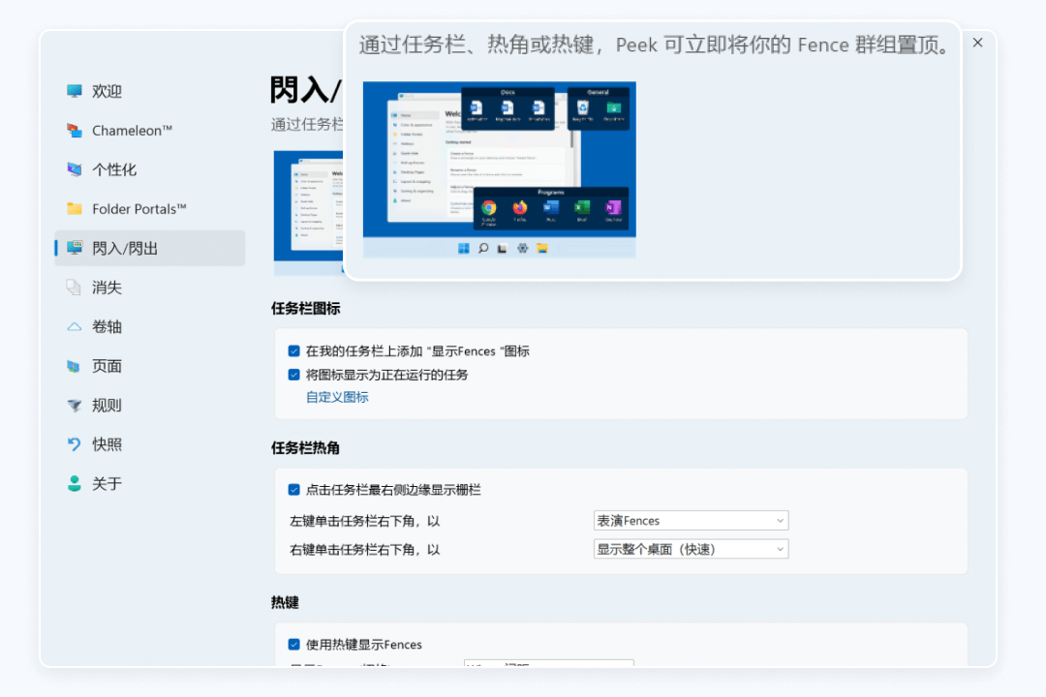Click the Peek preview image in tooltip
This screenshot has height=697, width=1046.
499,169
